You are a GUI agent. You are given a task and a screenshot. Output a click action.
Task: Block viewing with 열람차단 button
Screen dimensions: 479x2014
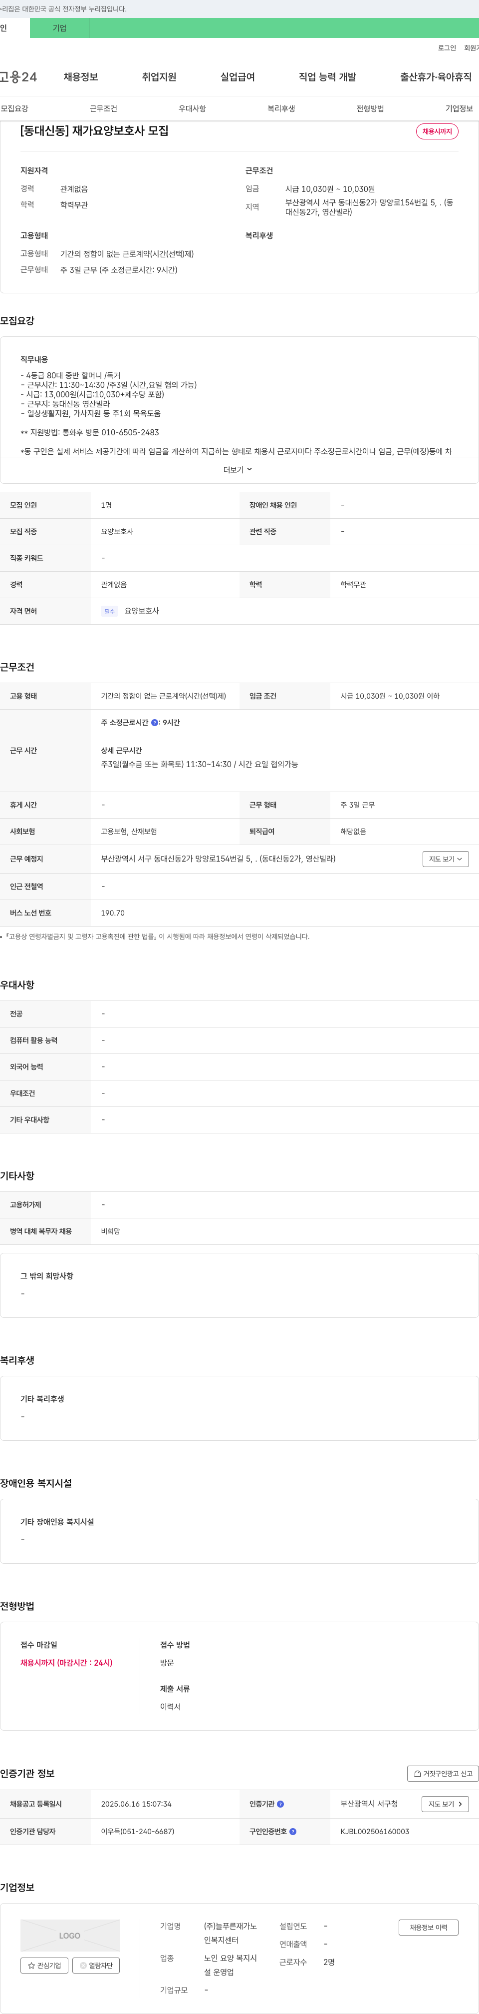(x=96, y=1965)
